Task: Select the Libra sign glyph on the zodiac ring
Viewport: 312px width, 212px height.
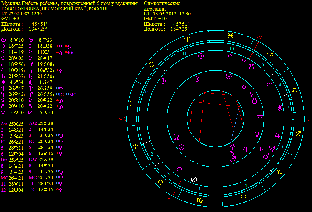Action: (x=244, y=197)
